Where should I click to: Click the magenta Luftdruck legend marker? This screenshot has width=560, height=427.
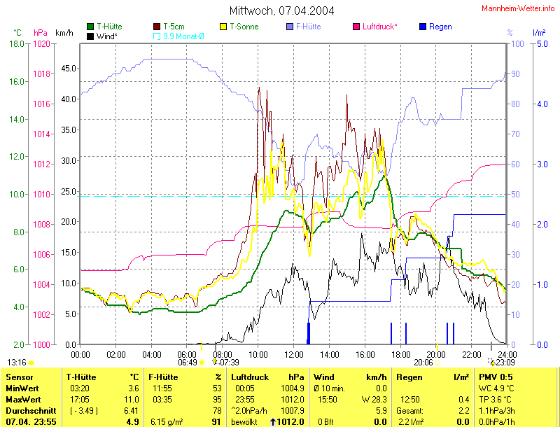356,27
